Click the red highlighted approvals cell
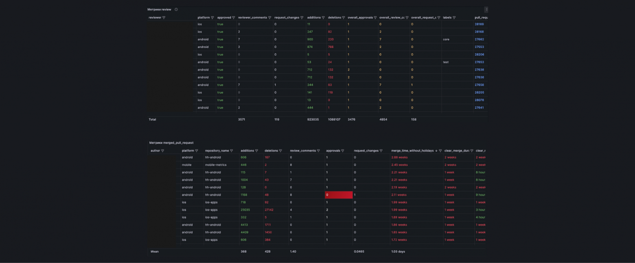This screenshot has width=635, height=263. [x=339, y=195]
